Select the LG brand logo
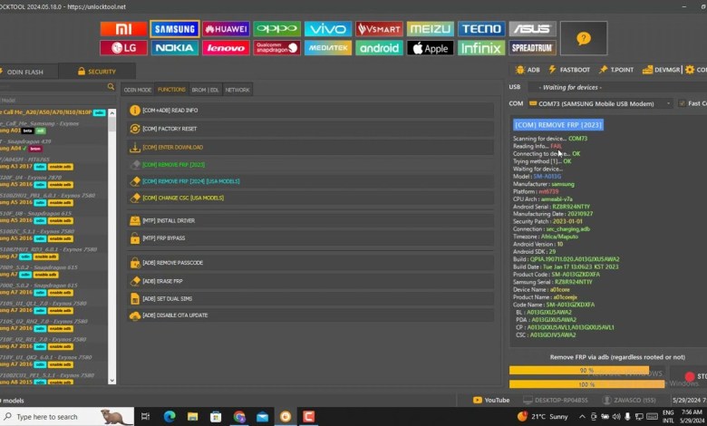 click(x=123, y=48)
